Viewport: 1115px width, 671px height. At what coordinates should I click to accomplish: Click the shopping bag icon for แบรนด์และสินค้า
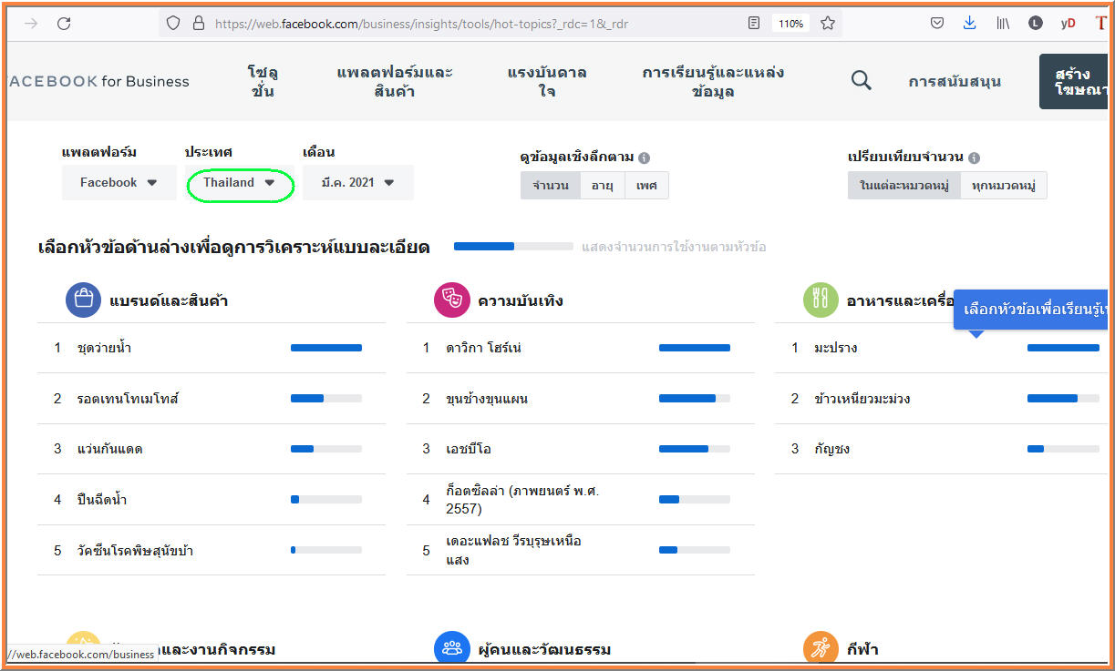click(83, 300)
